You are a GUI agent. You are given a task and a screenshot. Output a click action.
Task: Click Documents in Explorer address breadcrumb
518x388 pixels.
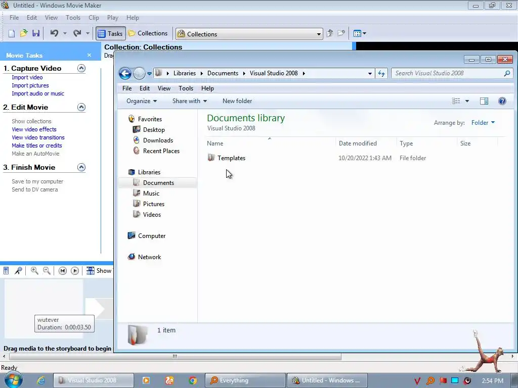coord(223,73)
